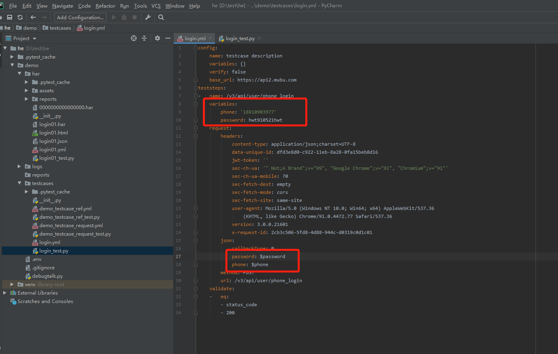Screen dimensions: 558x354
Task: Click the Save All toolbar icon
Action: pos(10,17)
